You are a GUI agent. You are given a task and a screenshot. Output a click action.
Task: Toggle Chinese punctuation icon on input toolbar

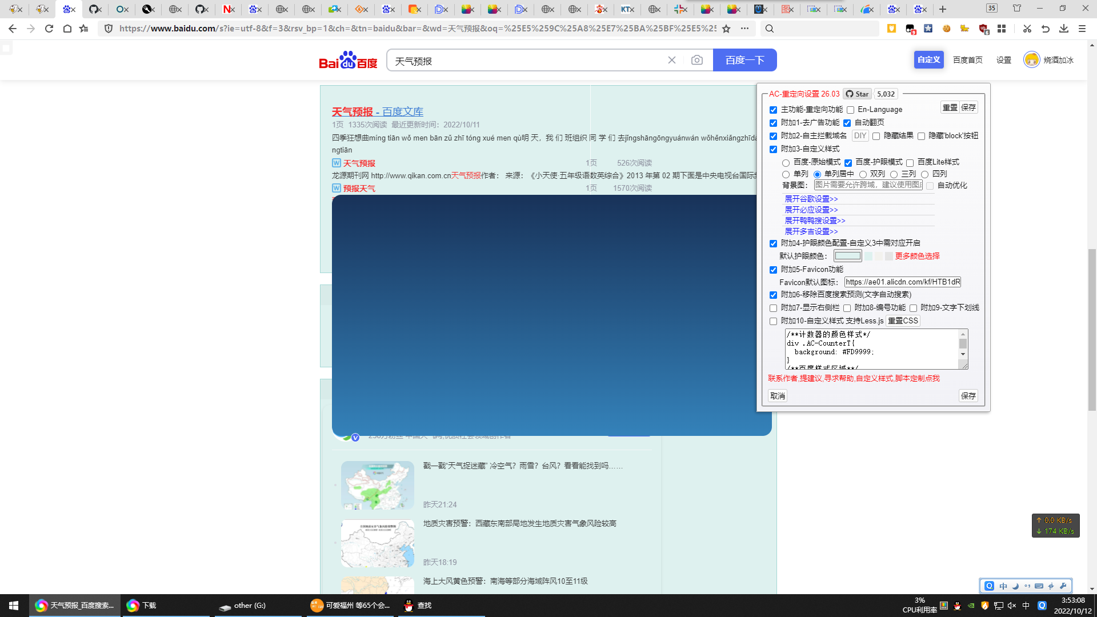pyautogui.click(x=1027, y=586)
